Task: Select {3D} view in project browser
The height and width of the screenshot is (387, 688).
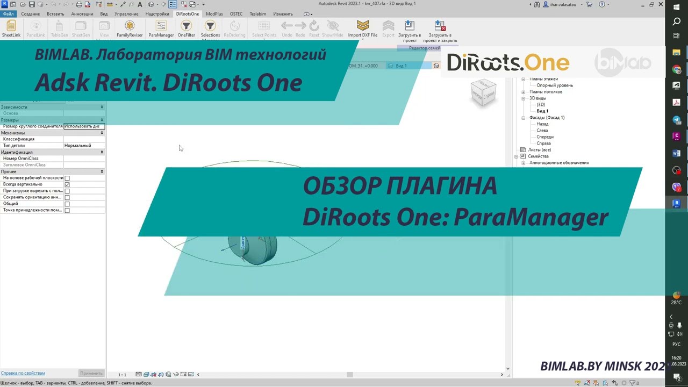Action: click(541, 105)
